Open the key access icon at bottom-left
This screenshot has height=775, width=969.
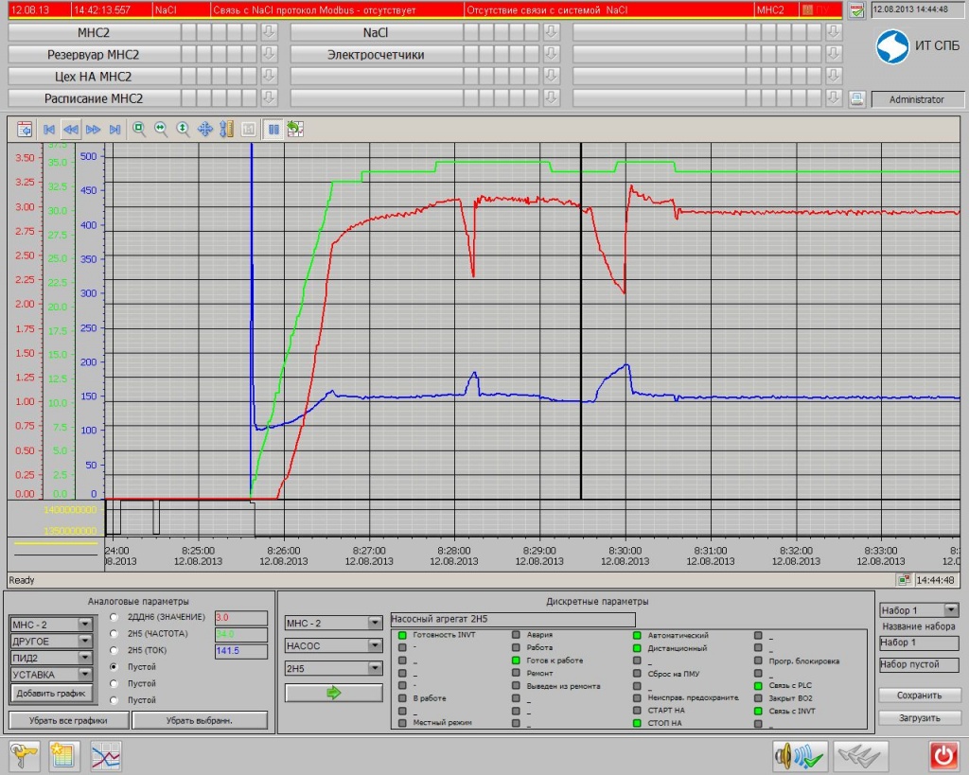click(24, 755)
